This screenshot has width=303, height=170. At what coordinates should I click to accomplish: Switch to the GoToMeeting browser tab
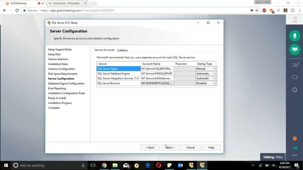[x=21, y=3]
